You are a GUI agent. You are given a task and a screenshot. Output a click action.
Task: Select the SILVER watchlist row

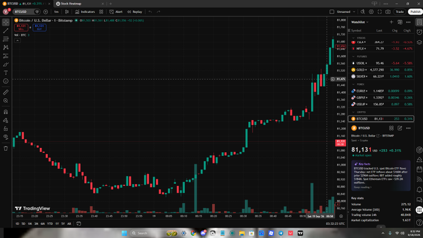tap(381, 76)
